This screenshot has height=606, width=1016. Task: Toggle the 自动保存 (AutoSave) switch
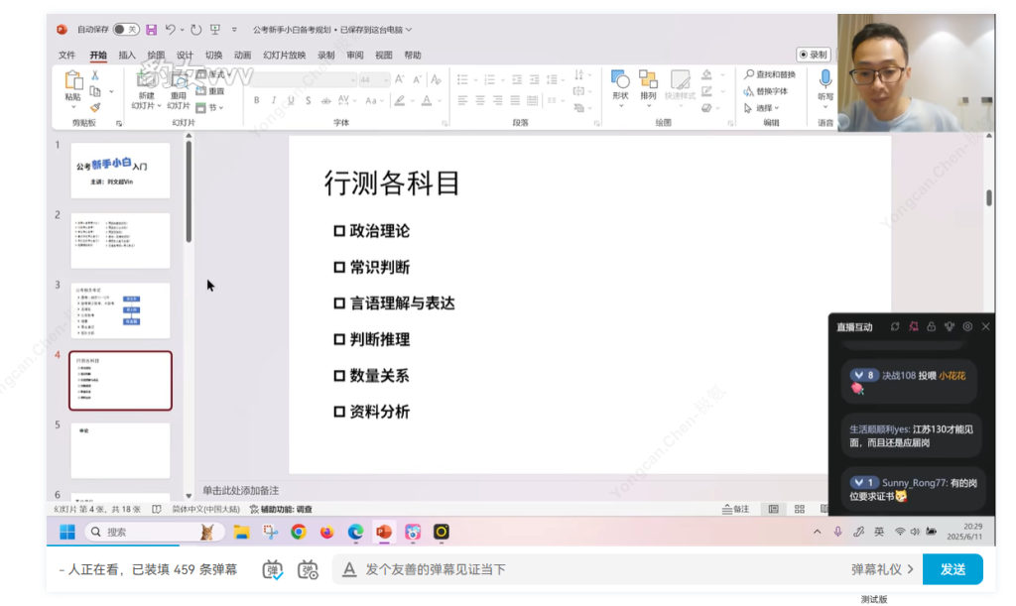126,30
